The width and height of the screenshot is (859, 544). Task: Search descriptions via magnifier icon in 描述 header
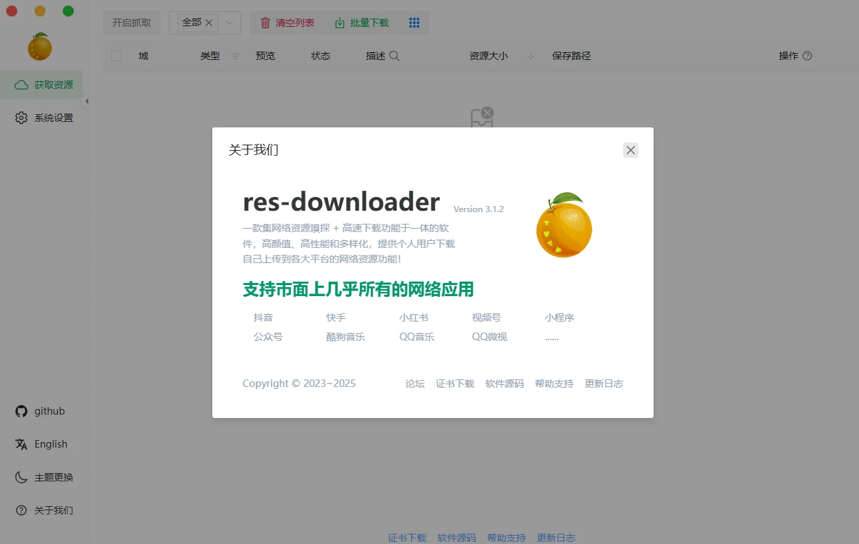(394, 54)
